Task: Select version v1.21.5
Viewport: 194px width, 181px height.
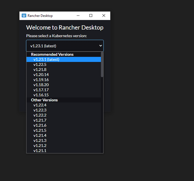Action: point(64,130)
